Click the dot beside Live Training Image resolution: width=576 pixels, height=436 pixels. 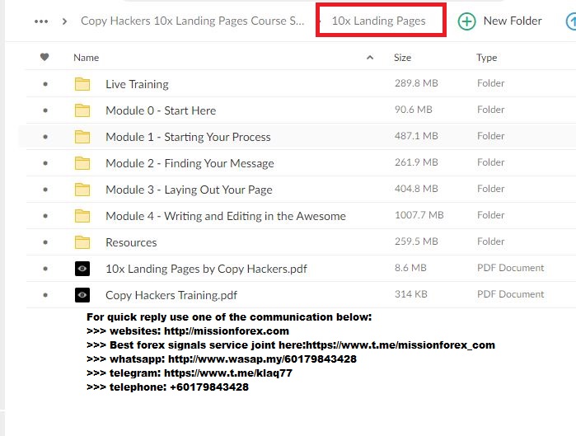[x=45, y=84]
